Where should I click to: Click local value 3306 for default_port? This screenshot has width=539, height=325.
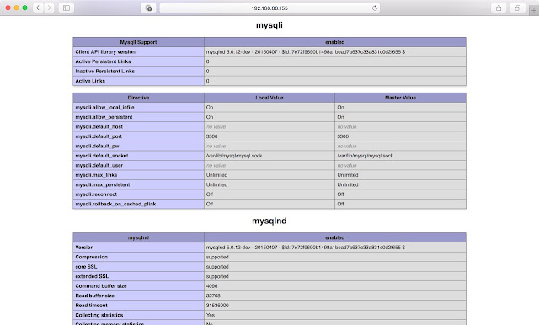point(211,136)
